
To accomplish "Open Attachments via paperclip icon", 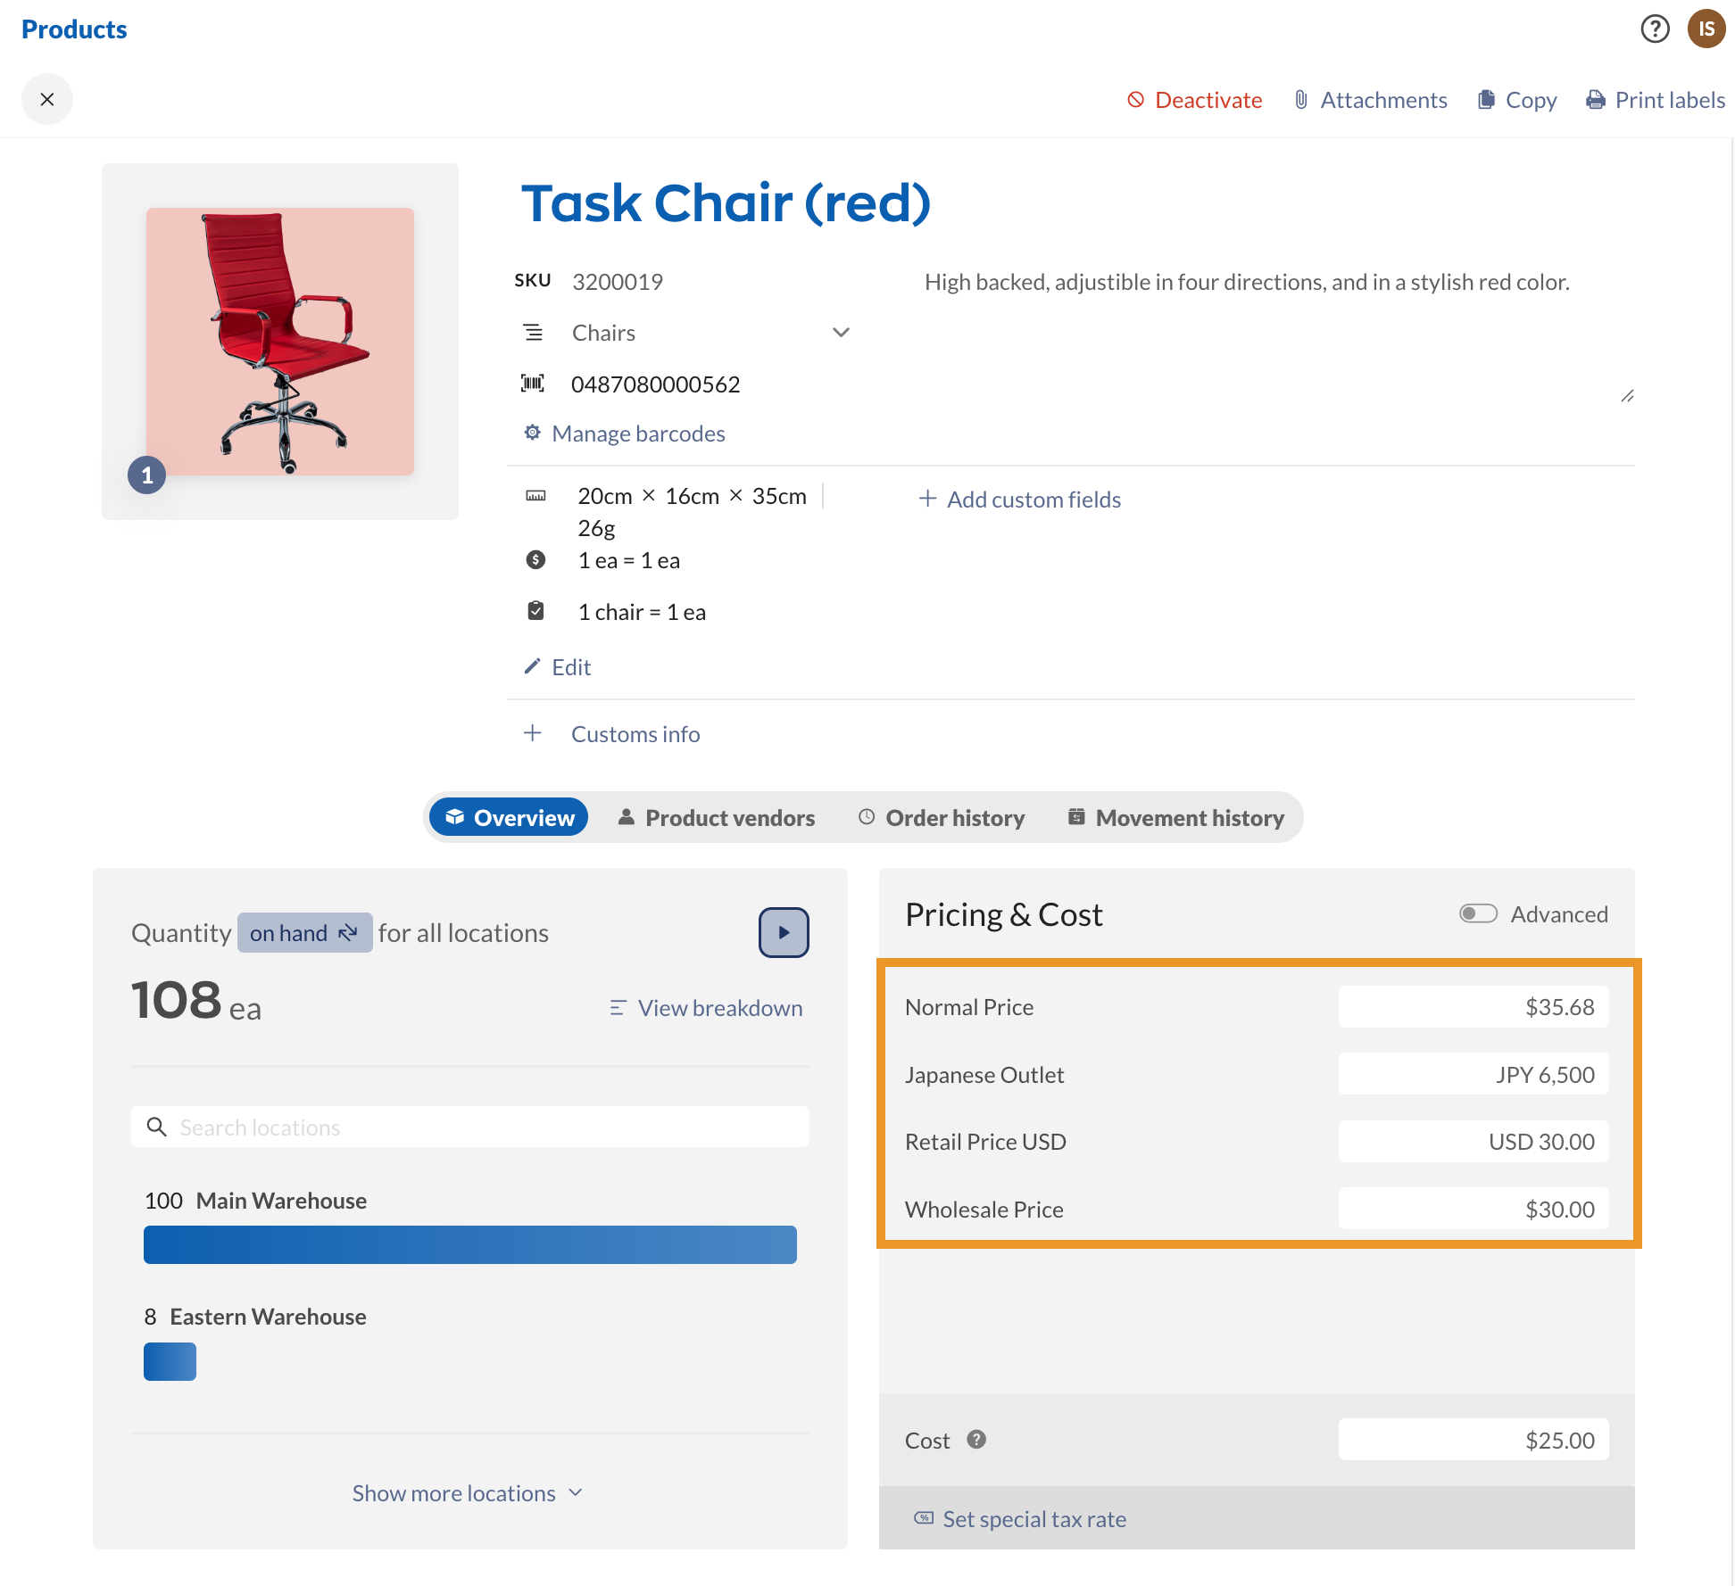I will 1301,100.
